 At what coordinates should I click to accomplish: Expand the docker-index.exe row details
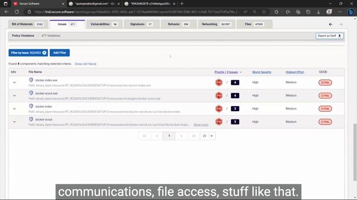tap(15, 83)
